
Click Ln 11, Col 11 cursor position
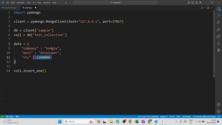[x=148, y=117]
